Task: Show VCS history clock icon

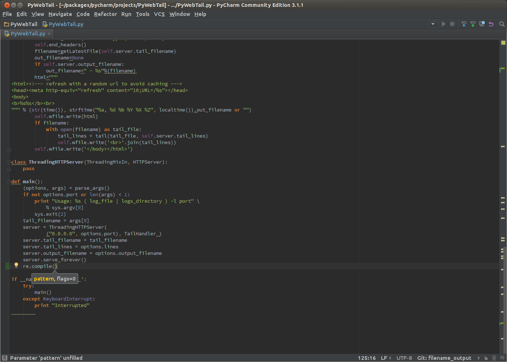Action: pos(482,24)
